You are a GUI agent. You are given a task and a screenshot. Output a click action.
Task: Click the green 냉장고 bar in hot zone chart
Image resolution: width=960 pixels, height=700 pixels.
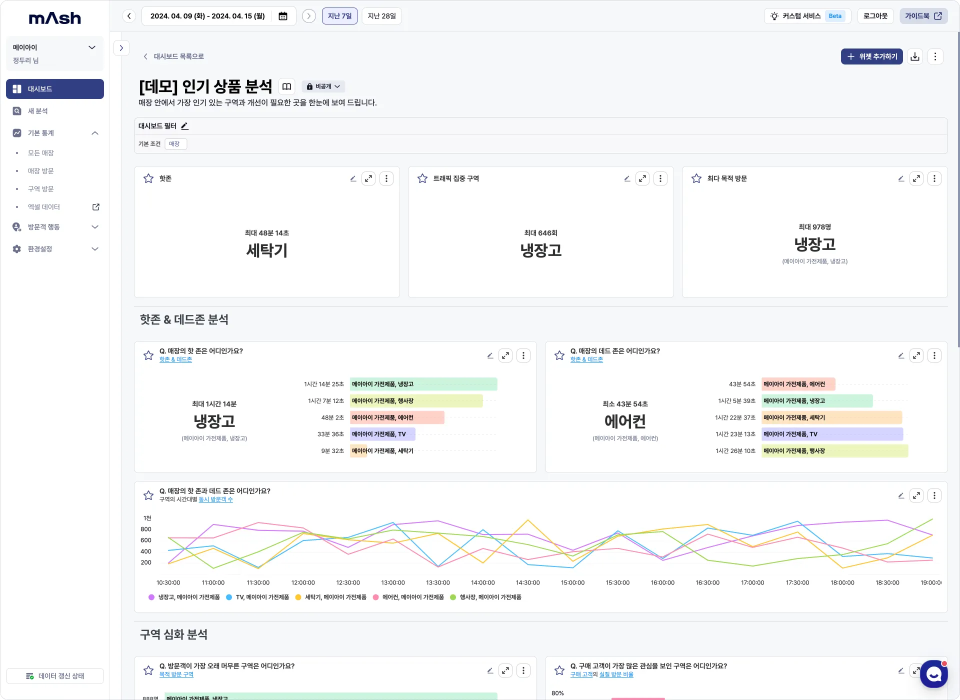point(423,384)
